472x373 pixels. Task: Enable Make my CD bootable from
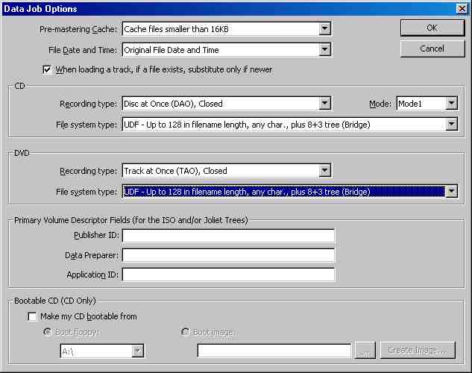click(33, 316)
